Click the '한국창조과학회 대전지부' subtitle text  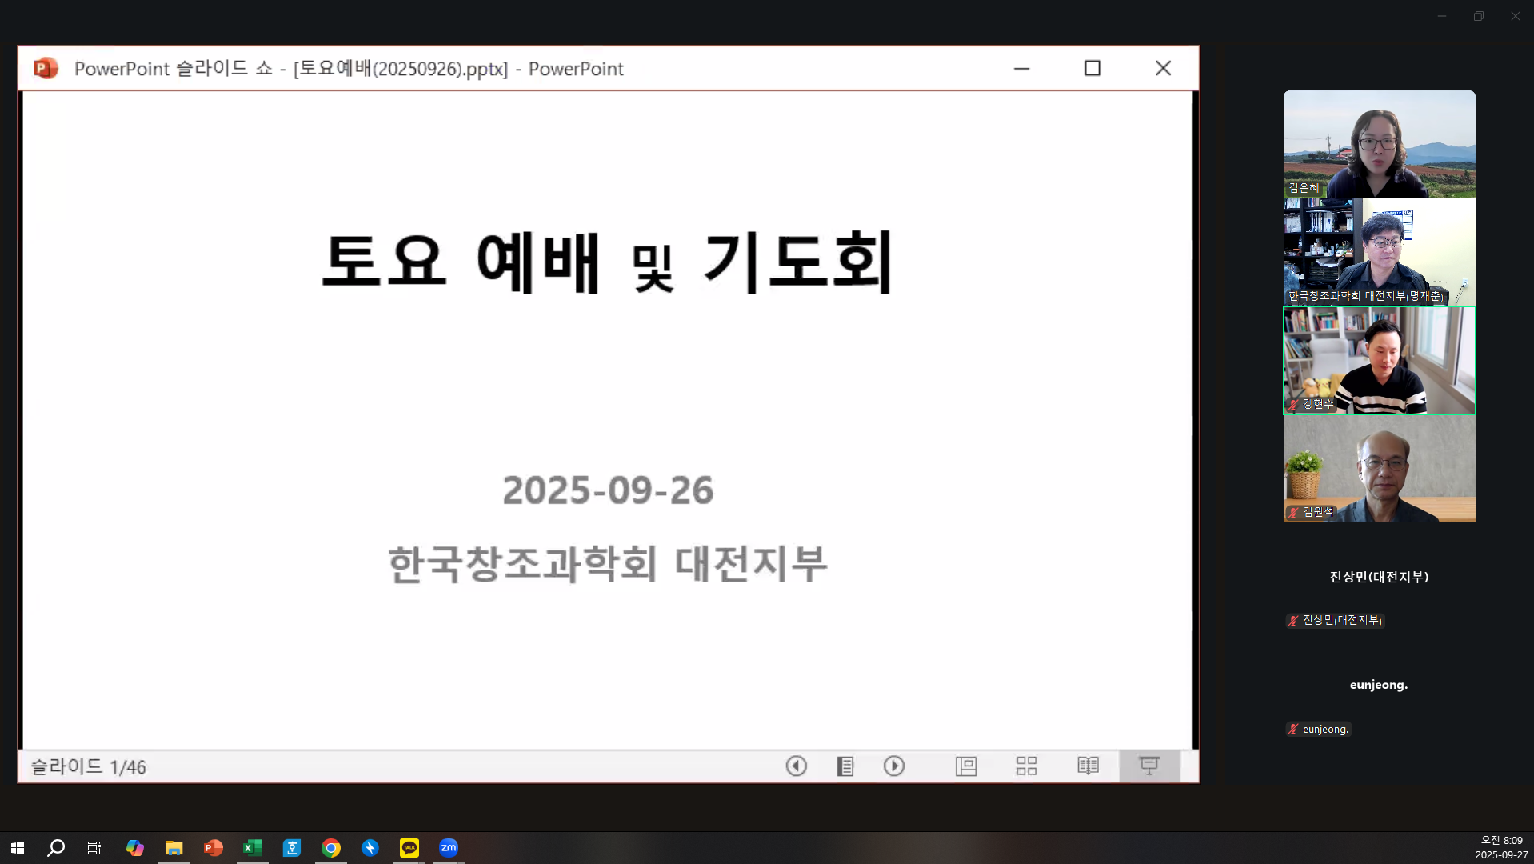608,564
